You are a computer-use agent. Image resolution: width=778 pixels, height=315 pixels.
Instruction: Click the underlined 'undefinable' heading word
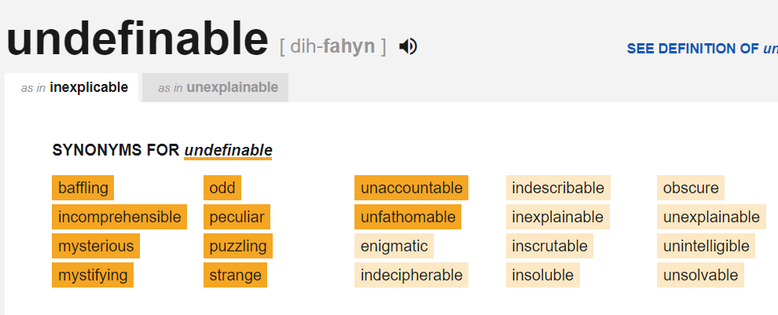[228, 150]
